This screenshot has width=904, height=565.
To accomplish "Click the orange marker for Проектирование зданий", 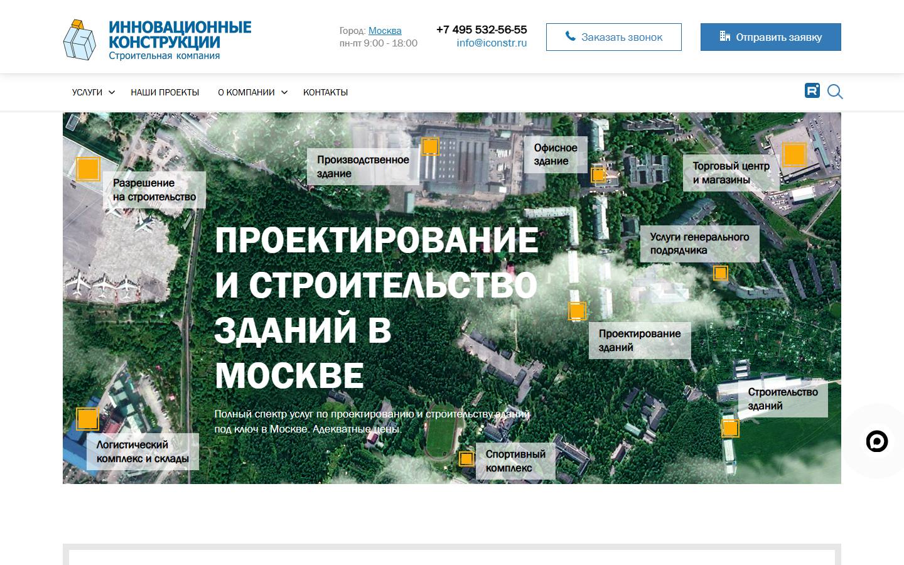I will coord(577,311).
